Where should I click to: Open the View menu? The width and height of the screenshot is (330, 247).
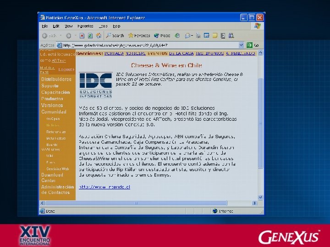pyautogui.click(x=69, y=26)
